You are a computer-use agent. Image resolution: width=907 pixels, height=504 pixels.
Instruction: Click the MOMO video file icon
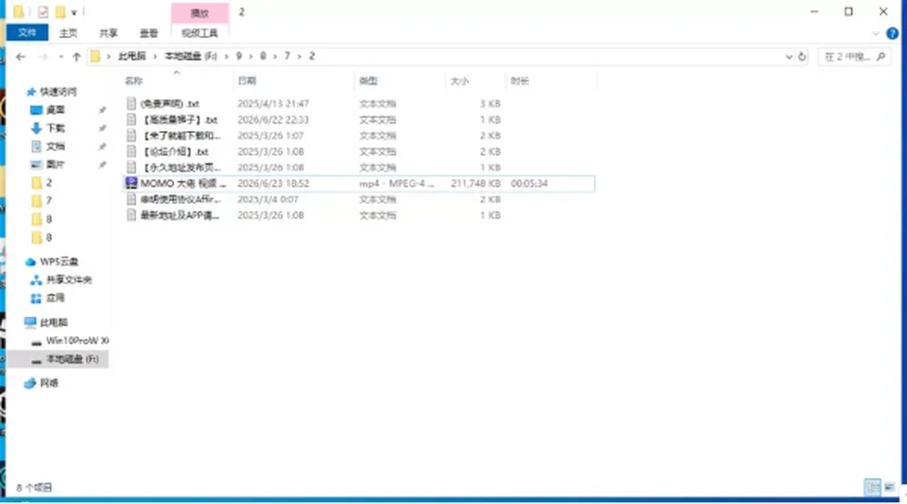[131, 183]
